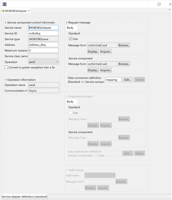172x200 pixels.
Task: Enable Convert a system exception into a fault
Action: 6,67
